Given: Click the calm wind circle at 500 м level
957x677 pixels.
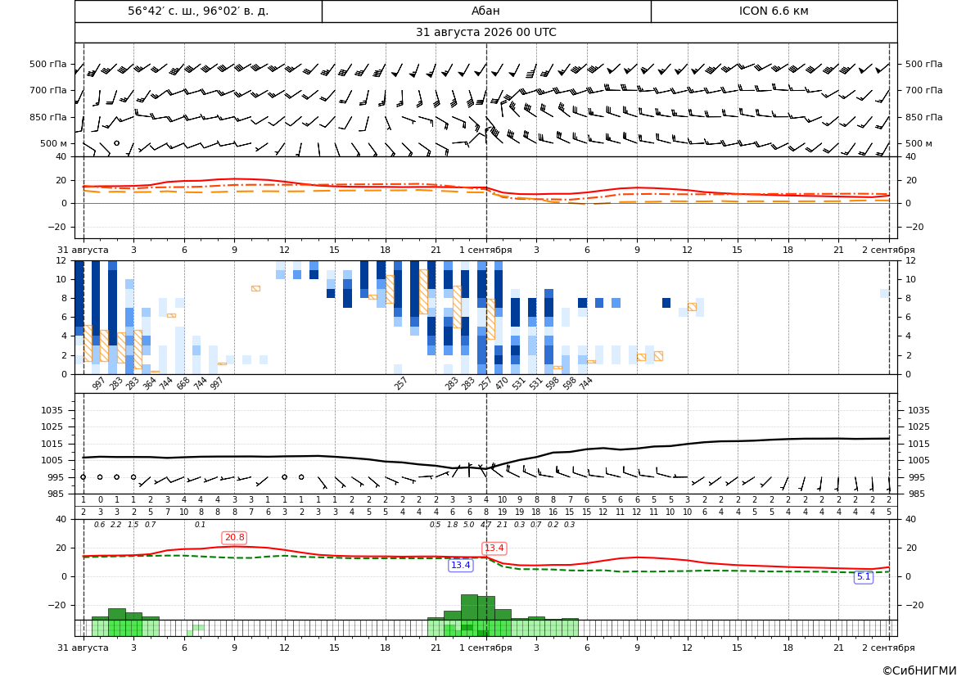Looking at the screenshot, I should point(116,143).
